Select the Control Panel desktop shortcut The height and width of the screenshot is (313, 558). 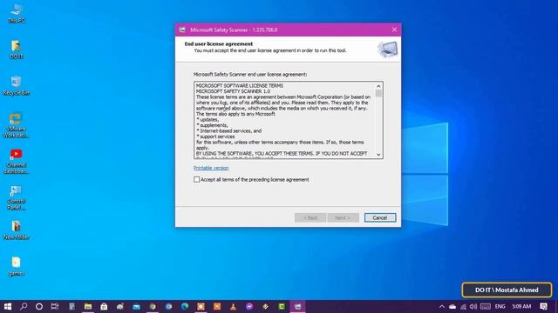point(16,197)
